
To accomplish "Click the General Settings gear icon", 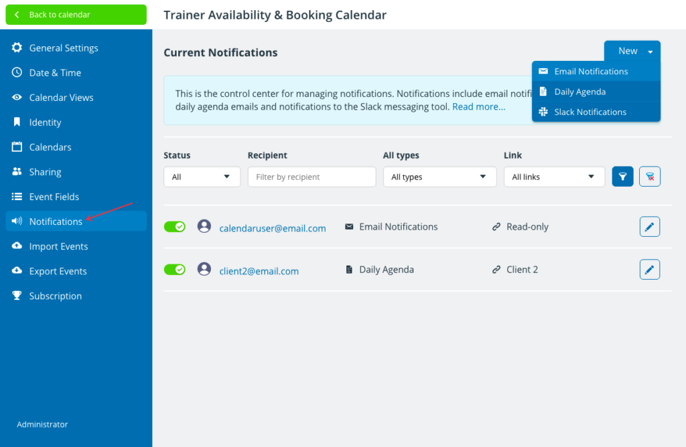I will point(17,48).
